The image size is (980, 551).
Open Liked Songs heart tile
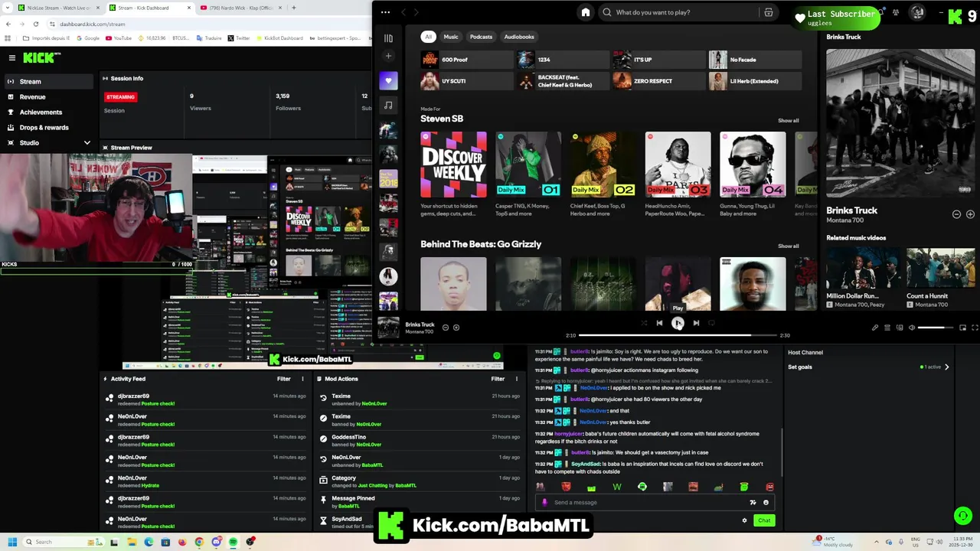click(388, 80)
